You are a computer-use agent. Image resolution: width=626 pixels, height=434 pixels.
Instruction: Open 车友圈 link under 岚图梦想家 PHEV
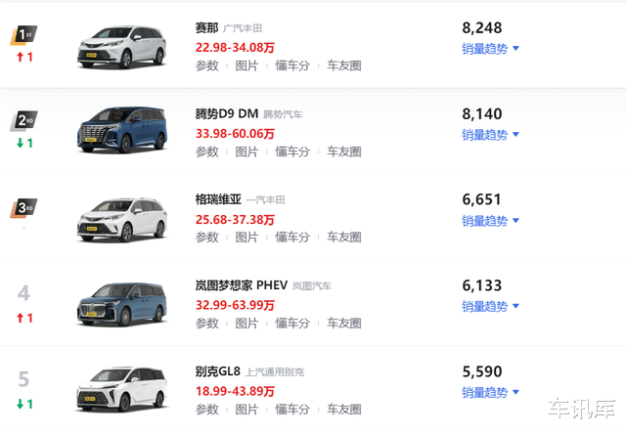(x=344, y=324)
